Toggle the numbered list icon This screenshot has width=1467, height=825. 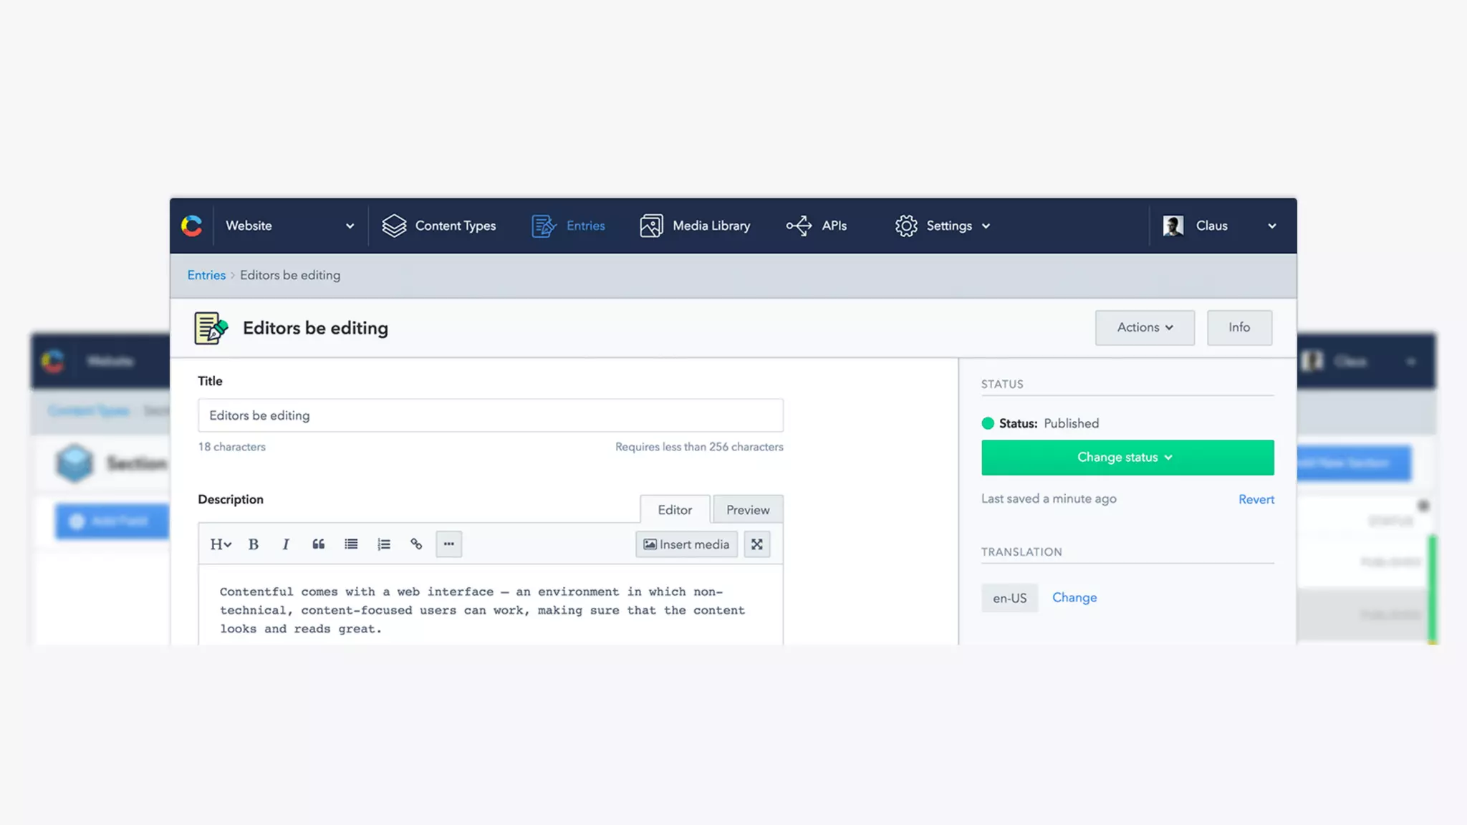(384, 544)
